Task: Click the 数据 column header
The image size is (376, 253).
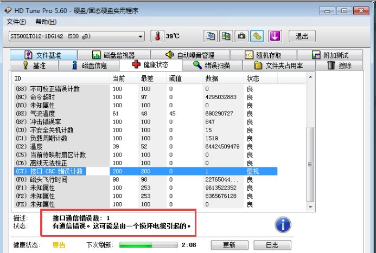Action: (223, 79)
